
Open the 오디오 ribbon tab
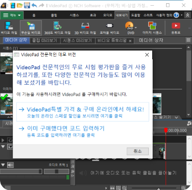(108, 15)
